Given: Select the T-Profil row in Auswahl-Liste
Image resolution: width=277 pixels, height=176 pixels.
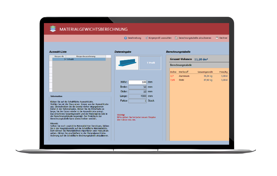Looking at the screenshot, I should click(79, 59).
